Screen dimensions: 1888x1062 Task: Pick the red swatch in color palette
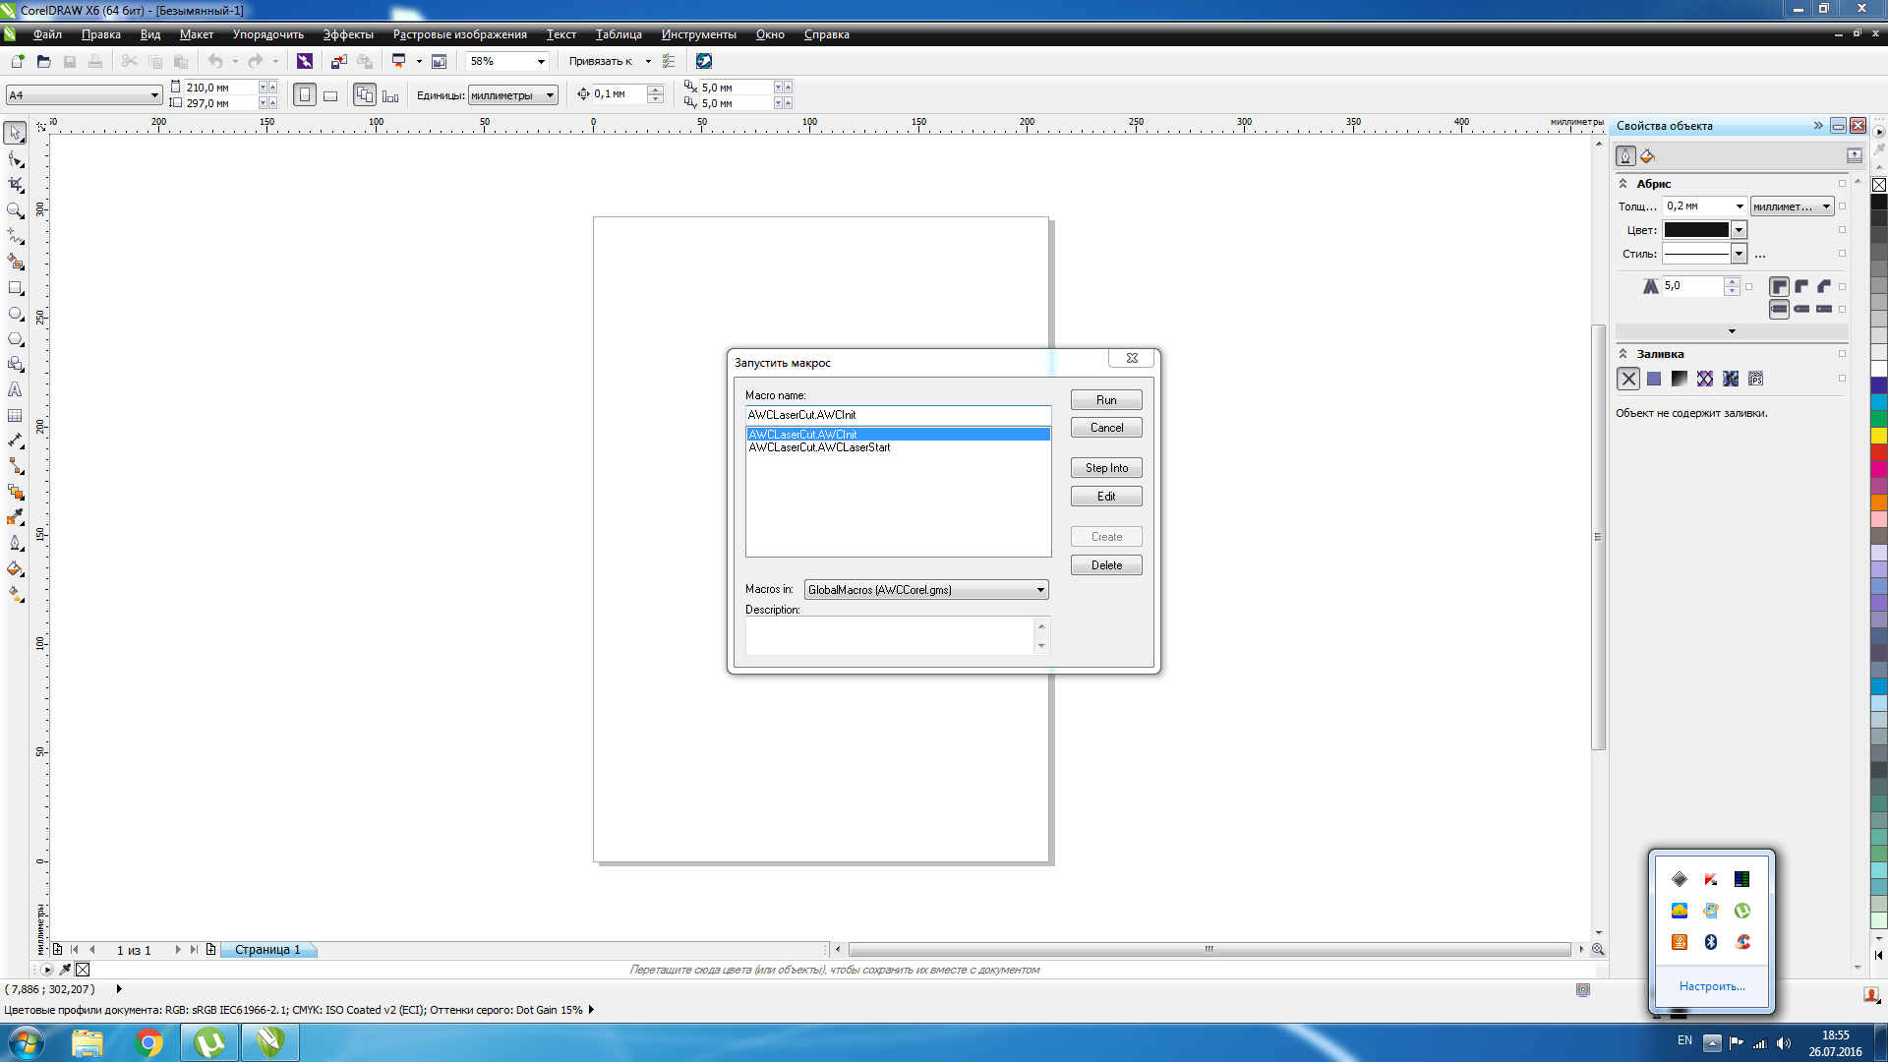pos(1879,451)
